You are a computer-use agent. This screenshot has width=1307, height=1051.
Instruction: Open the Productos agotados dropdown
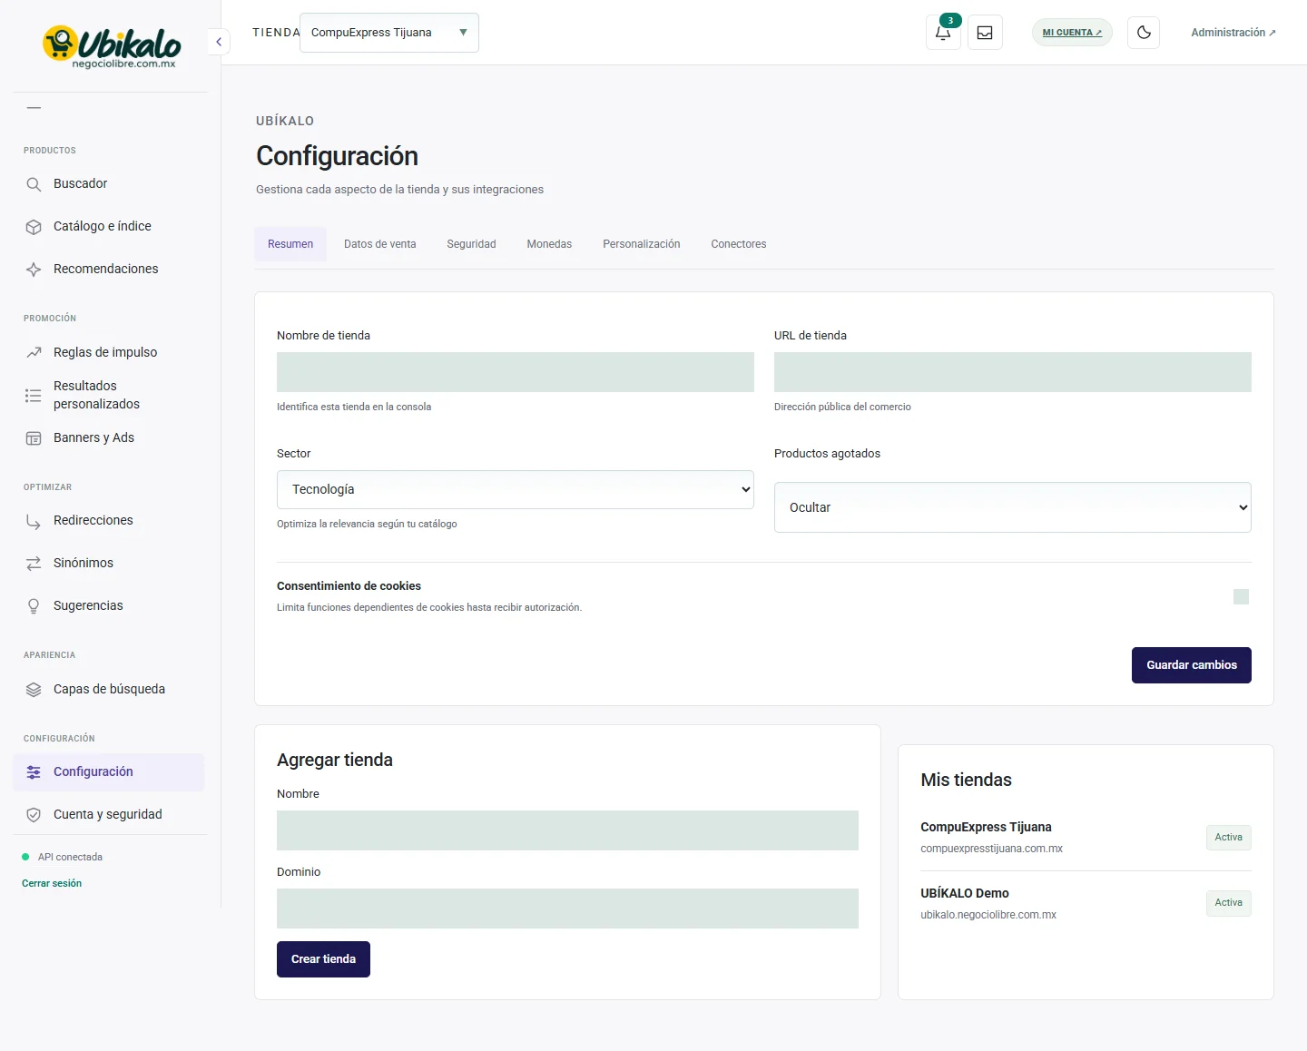1012,507
